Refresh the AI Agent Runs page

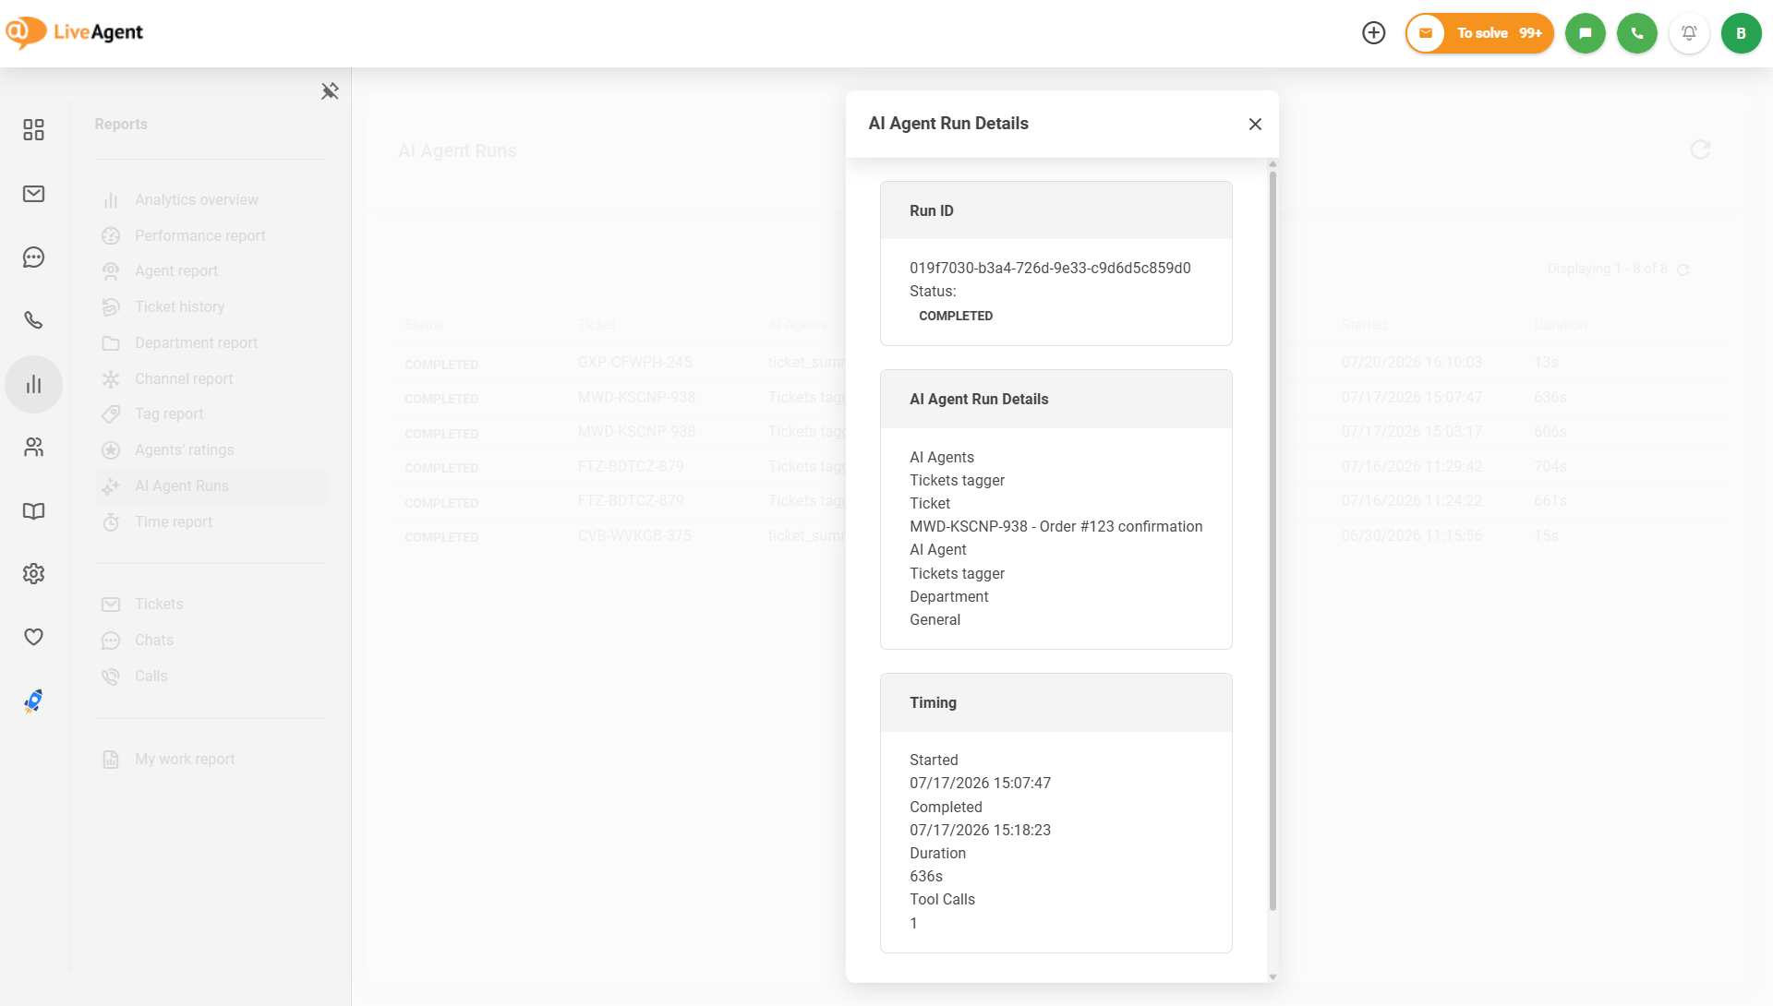point(1700,150)
